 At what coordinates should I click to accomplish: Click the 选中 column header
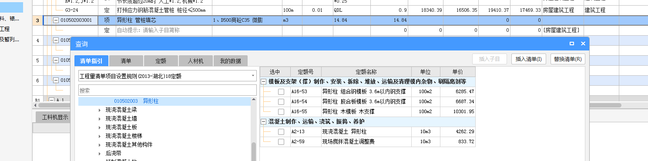(275, 72)
